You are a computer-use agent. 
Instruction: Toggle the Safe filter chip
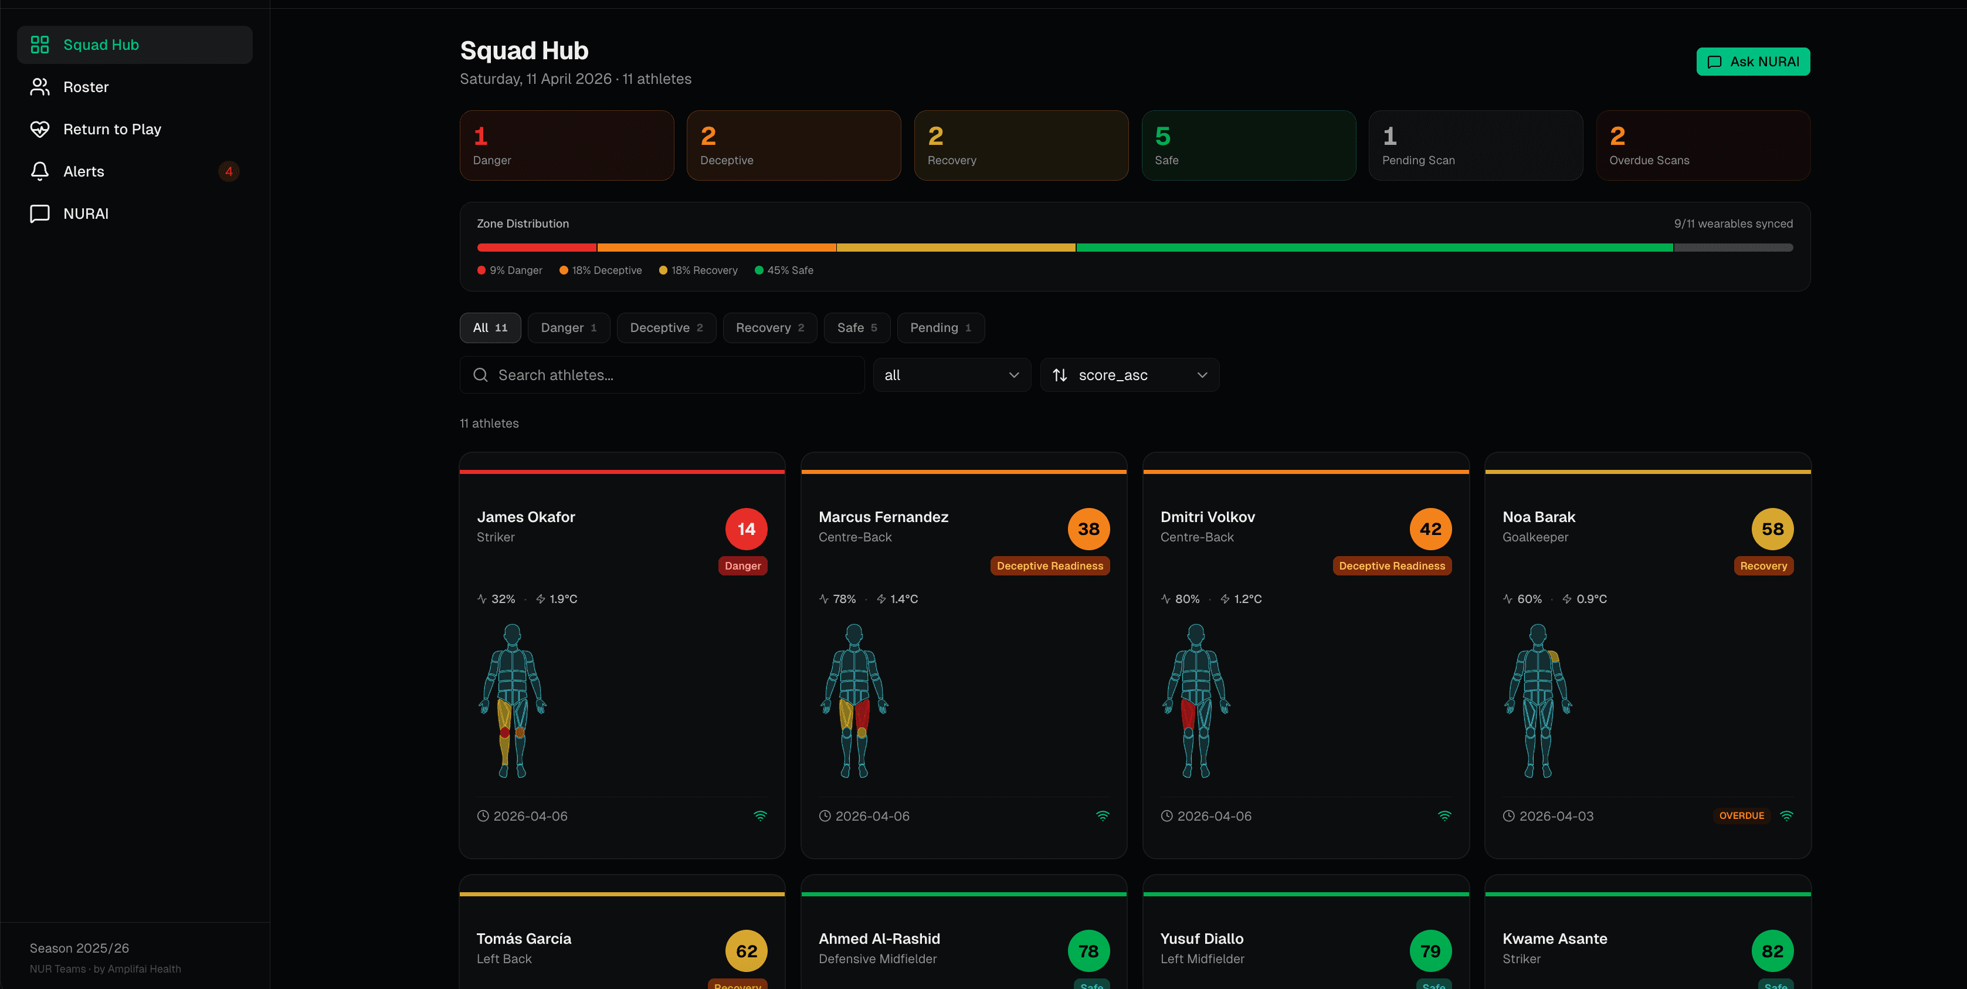[856, 328]
